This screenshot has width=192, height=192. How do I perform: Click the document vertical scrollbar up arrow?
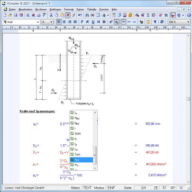pyautogui.click(x=188, y=36)
